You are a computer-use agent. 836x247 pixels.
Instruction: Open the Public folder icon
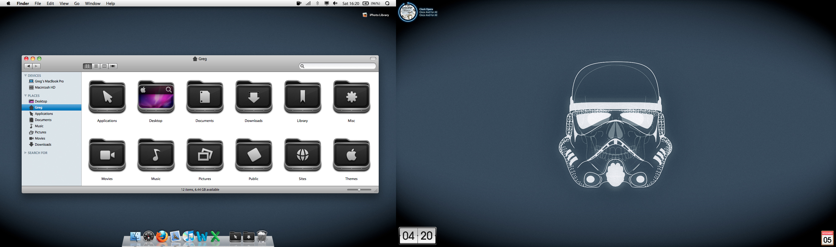click(254, 155)
